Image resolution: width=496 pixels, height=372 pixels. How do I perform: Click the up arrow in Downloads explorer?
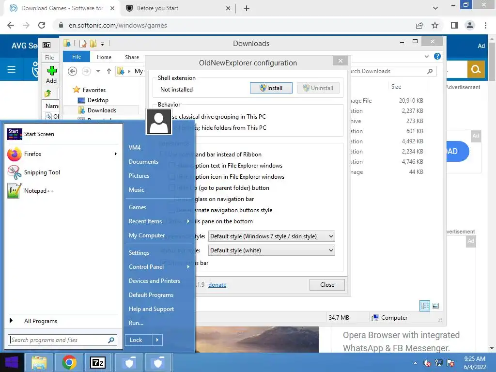pos(109,71)
